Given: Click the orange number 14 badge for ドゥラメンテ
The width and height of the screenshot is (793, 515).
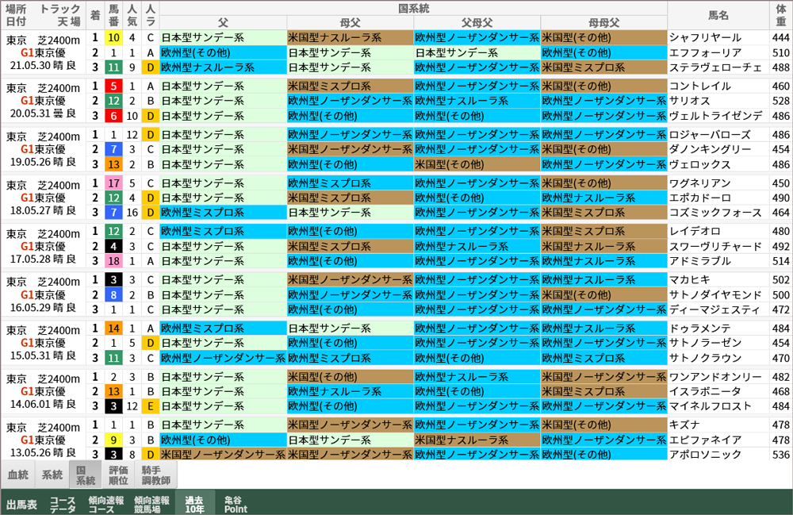Looking at the screenshot, I should (x=113, y=328).
